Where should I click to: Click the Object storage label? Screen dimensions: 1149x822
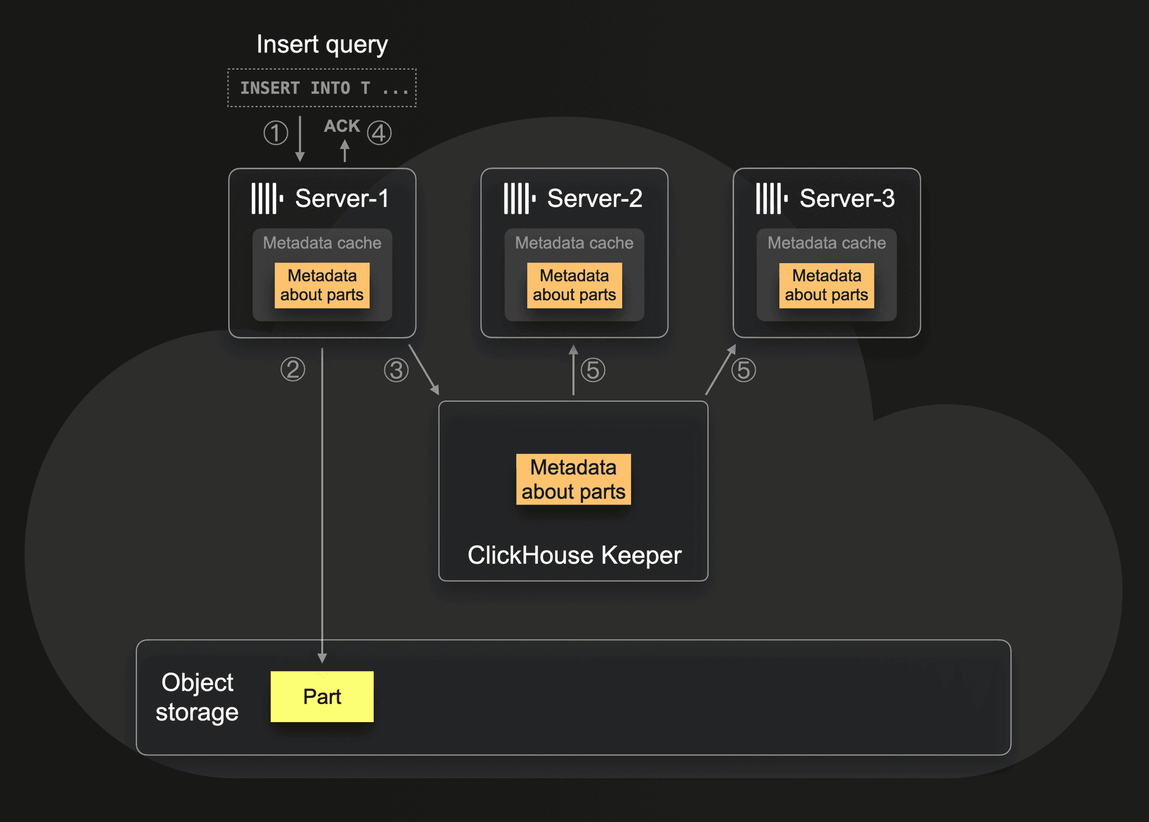[197, 697]
